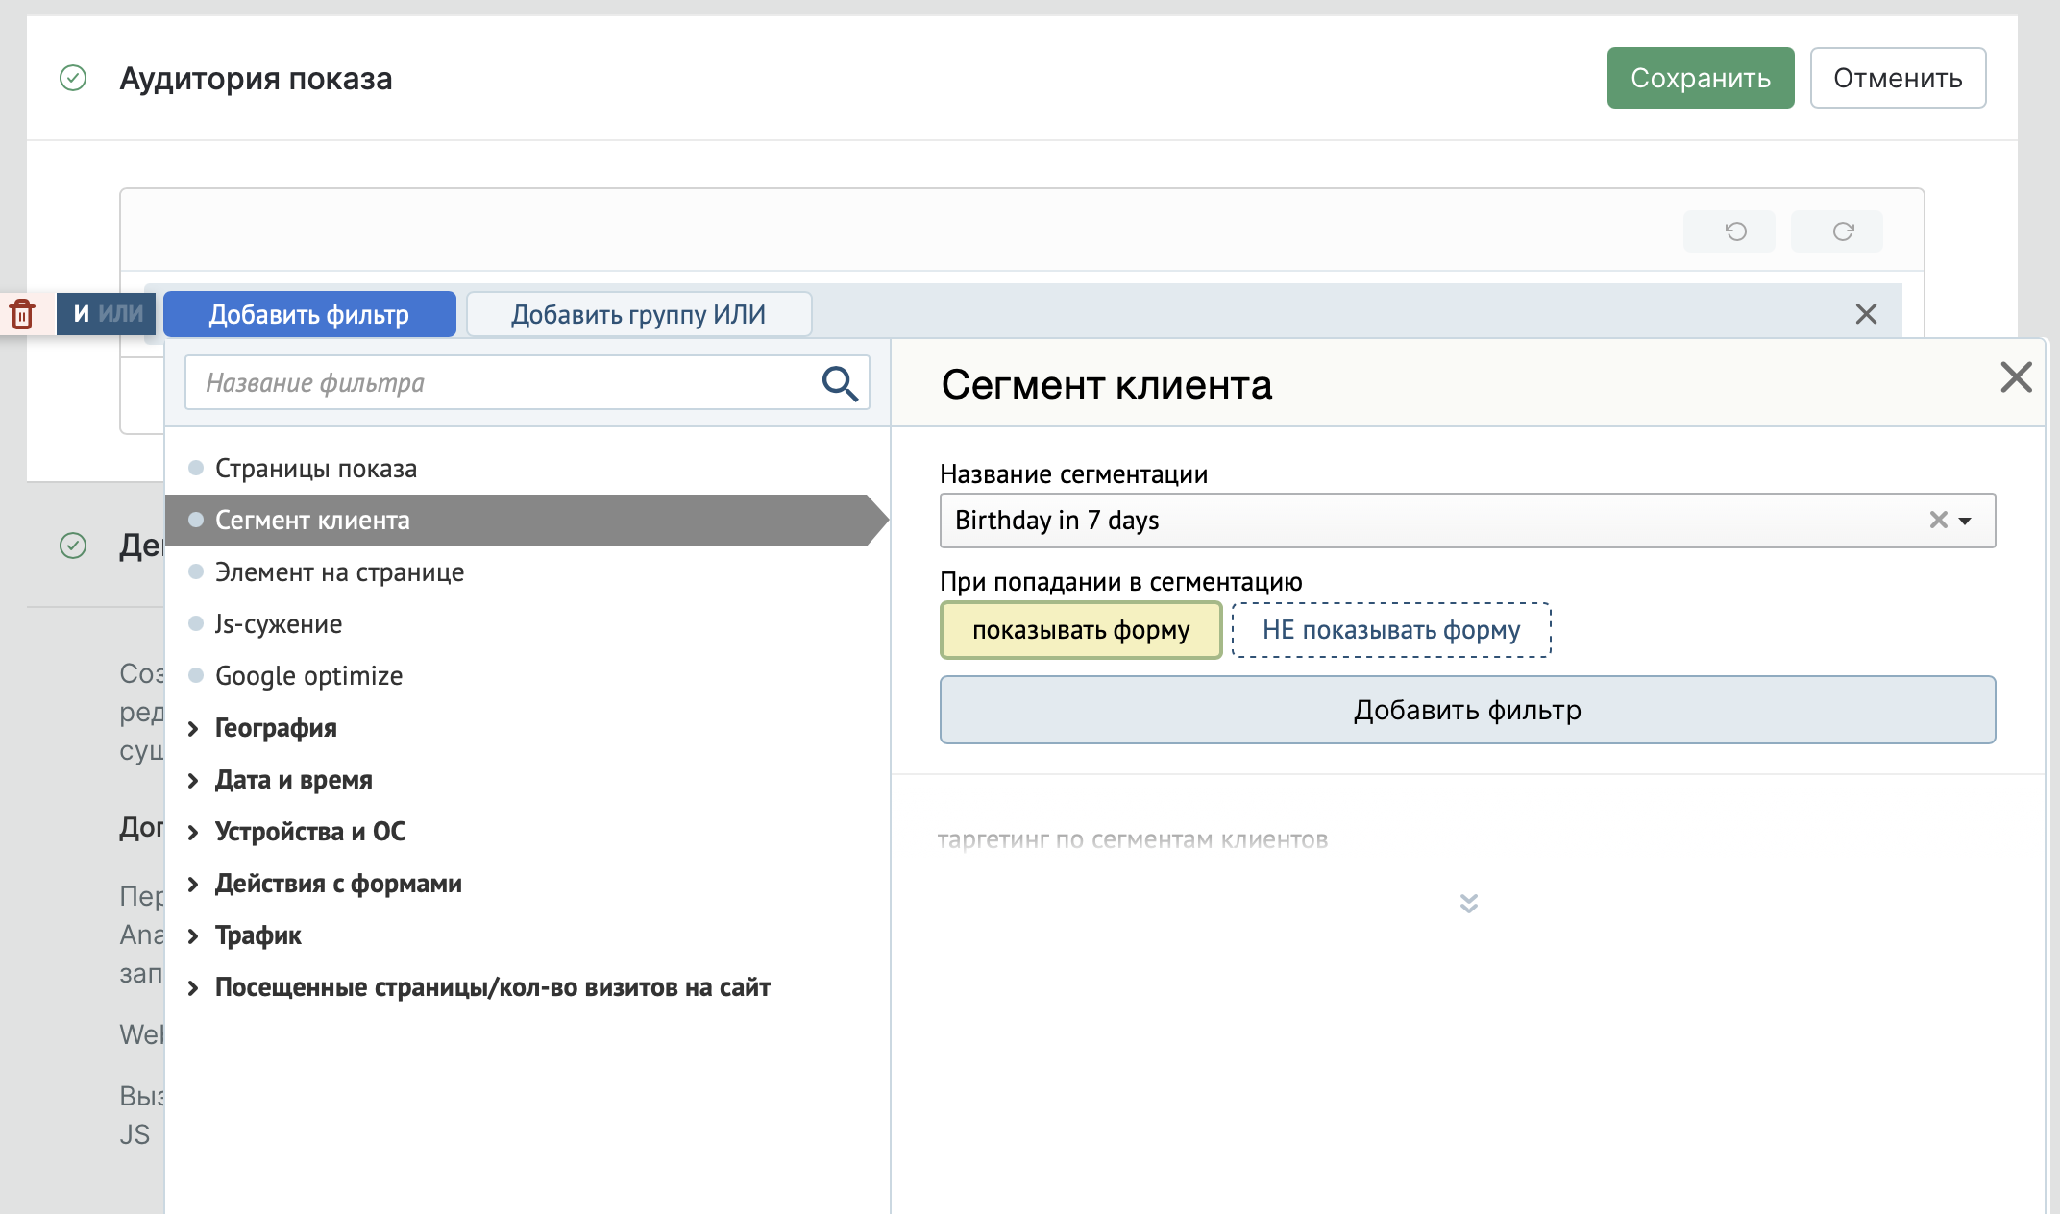Viewport: 2060px width, 1214px height.
Task: Expand Посещенные страницы/кол-во визитов на сайт
Action: tap(492, 987)
